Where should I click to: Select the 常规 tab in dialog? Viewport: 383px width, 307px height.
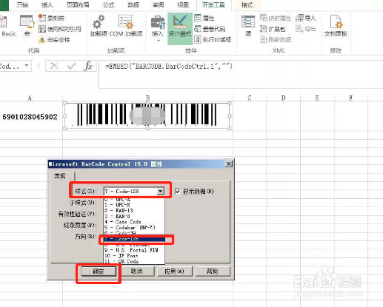60,176
